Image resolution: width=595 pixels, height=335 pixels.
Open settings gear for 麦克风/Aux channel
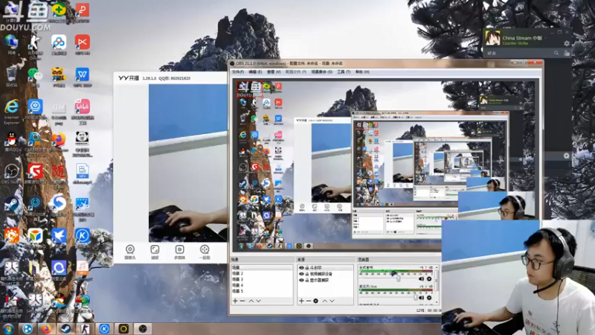pyautogui.click(x=429, y=298)
